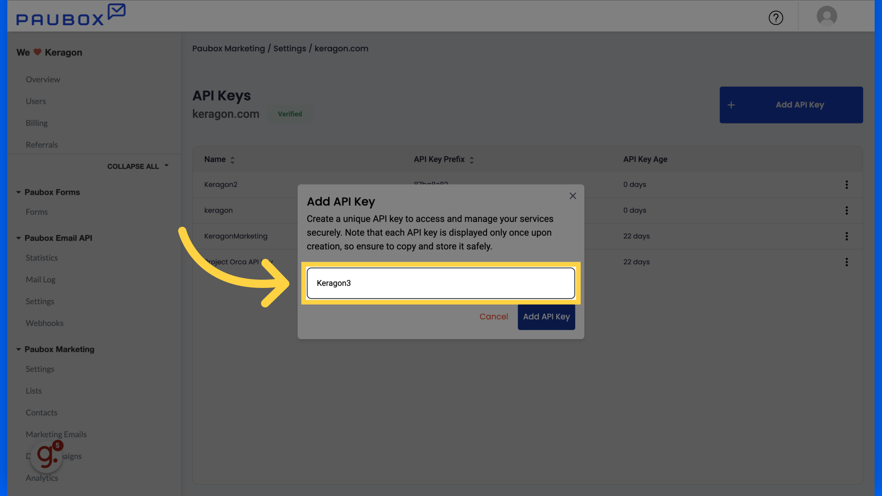This screenshot has width=882, height=496.
Task: Open Analytics in the sidebar
Action: pos(42,478)
